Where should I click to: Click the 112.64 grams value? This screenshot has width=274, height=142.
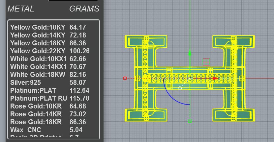point(79,90)
